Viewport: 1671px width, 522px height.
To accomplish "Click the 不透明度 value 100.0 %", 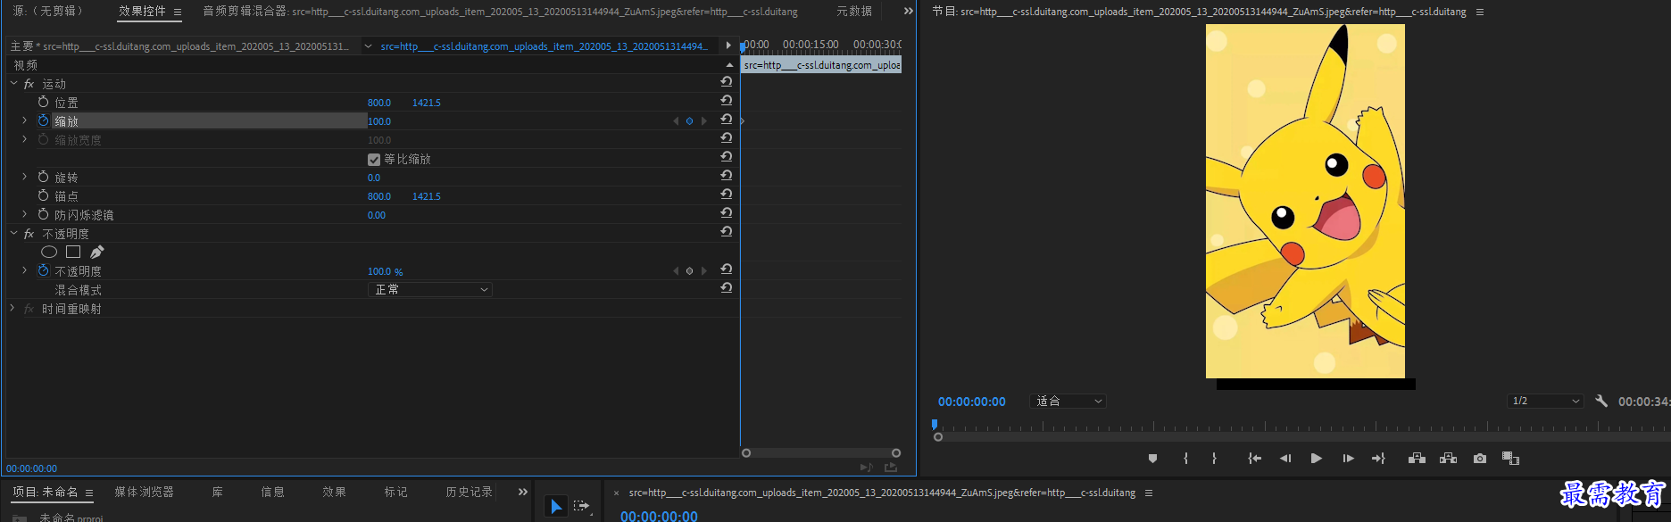I will point(385,271).
